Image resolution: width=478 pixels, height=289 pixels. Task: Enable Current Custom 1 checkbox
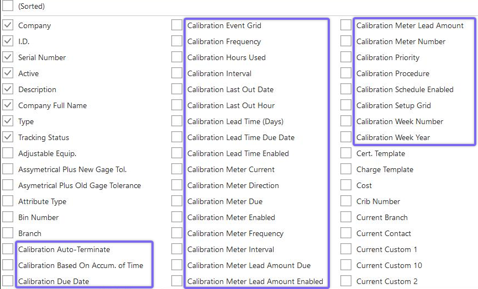pyautogui.click(x=345, y=249)
